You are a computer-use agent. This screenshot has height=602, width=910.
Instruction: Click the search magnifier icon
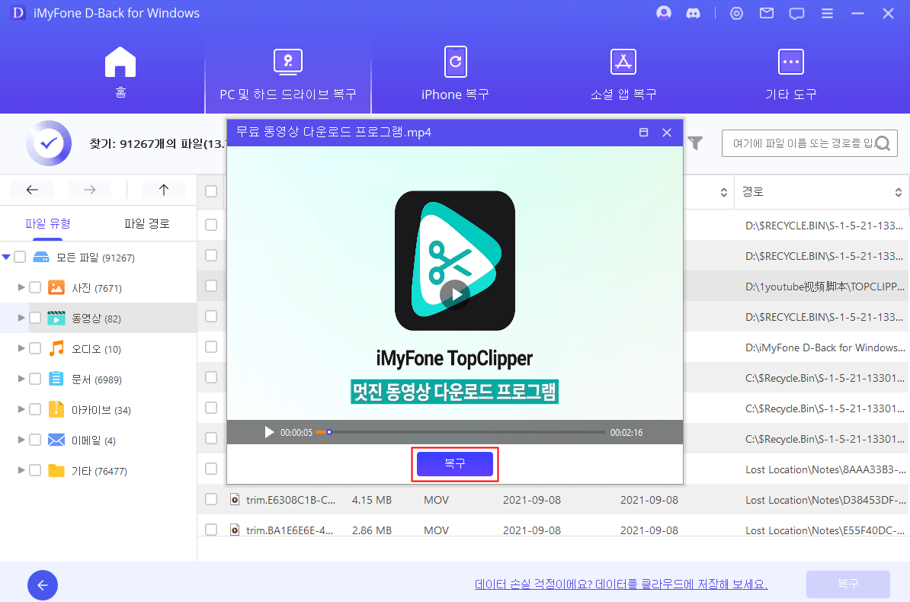pos(883,143)
